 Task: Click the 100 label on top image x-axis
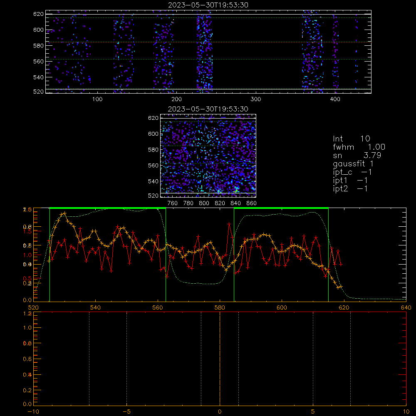(97, 99)
